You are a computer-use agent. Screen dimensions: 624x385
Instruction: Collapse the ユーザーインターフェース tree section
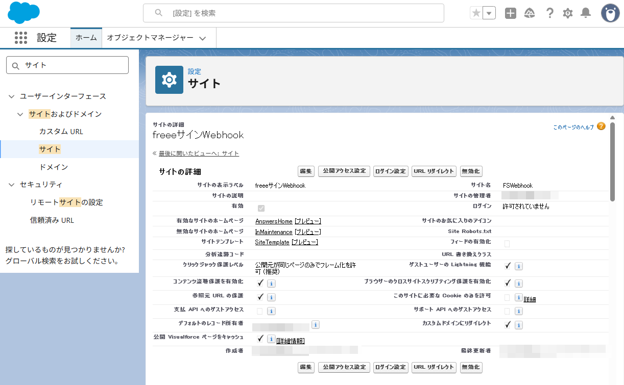pyautogui.click(x=12, y=96)
